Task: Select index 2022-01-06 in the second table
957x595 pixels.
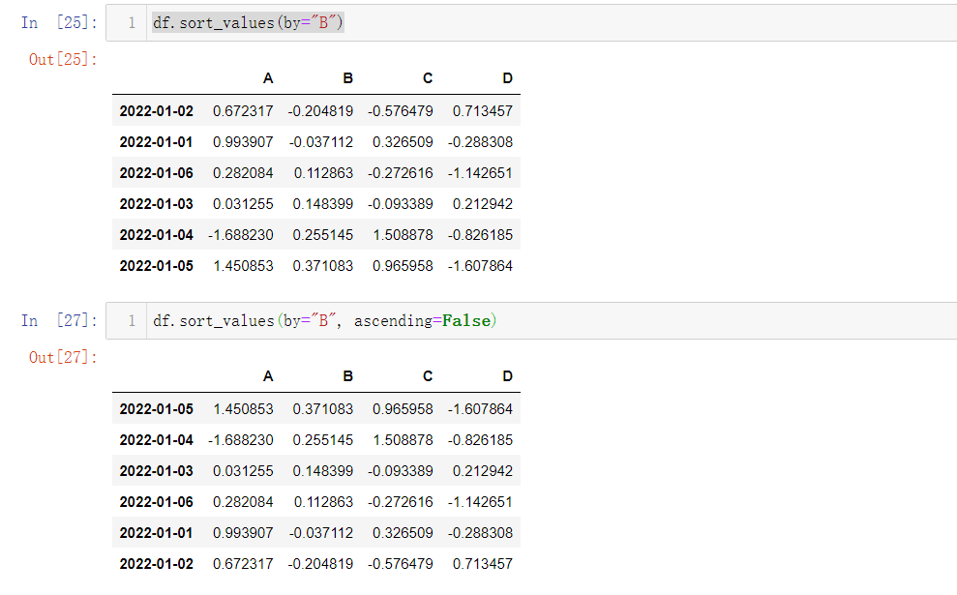Action: (x=156, y=502)
